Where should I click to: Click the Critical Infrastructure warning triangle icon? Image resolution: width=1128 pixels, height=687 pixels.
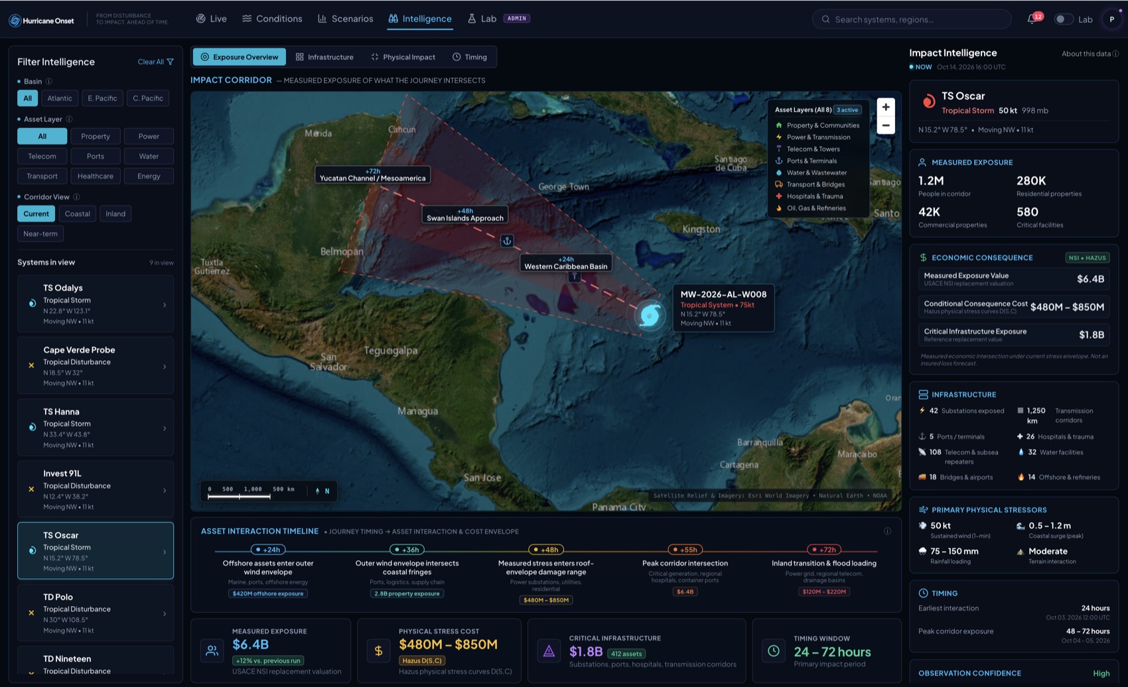549,651
